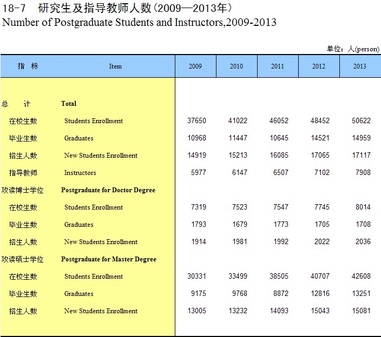This screenshot has width=381, height=337.
Task: Select the 2013 column header
Action: point(360,66)
